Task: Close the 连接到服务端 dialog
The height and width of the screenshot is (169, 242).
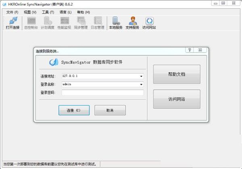Action: [x=200, y=50]
